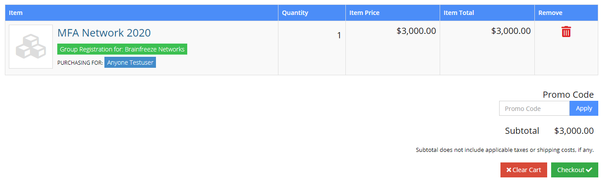Proceed with the green Checkout button
Viewport: 604px width, 184px height.
pos(574,170)
